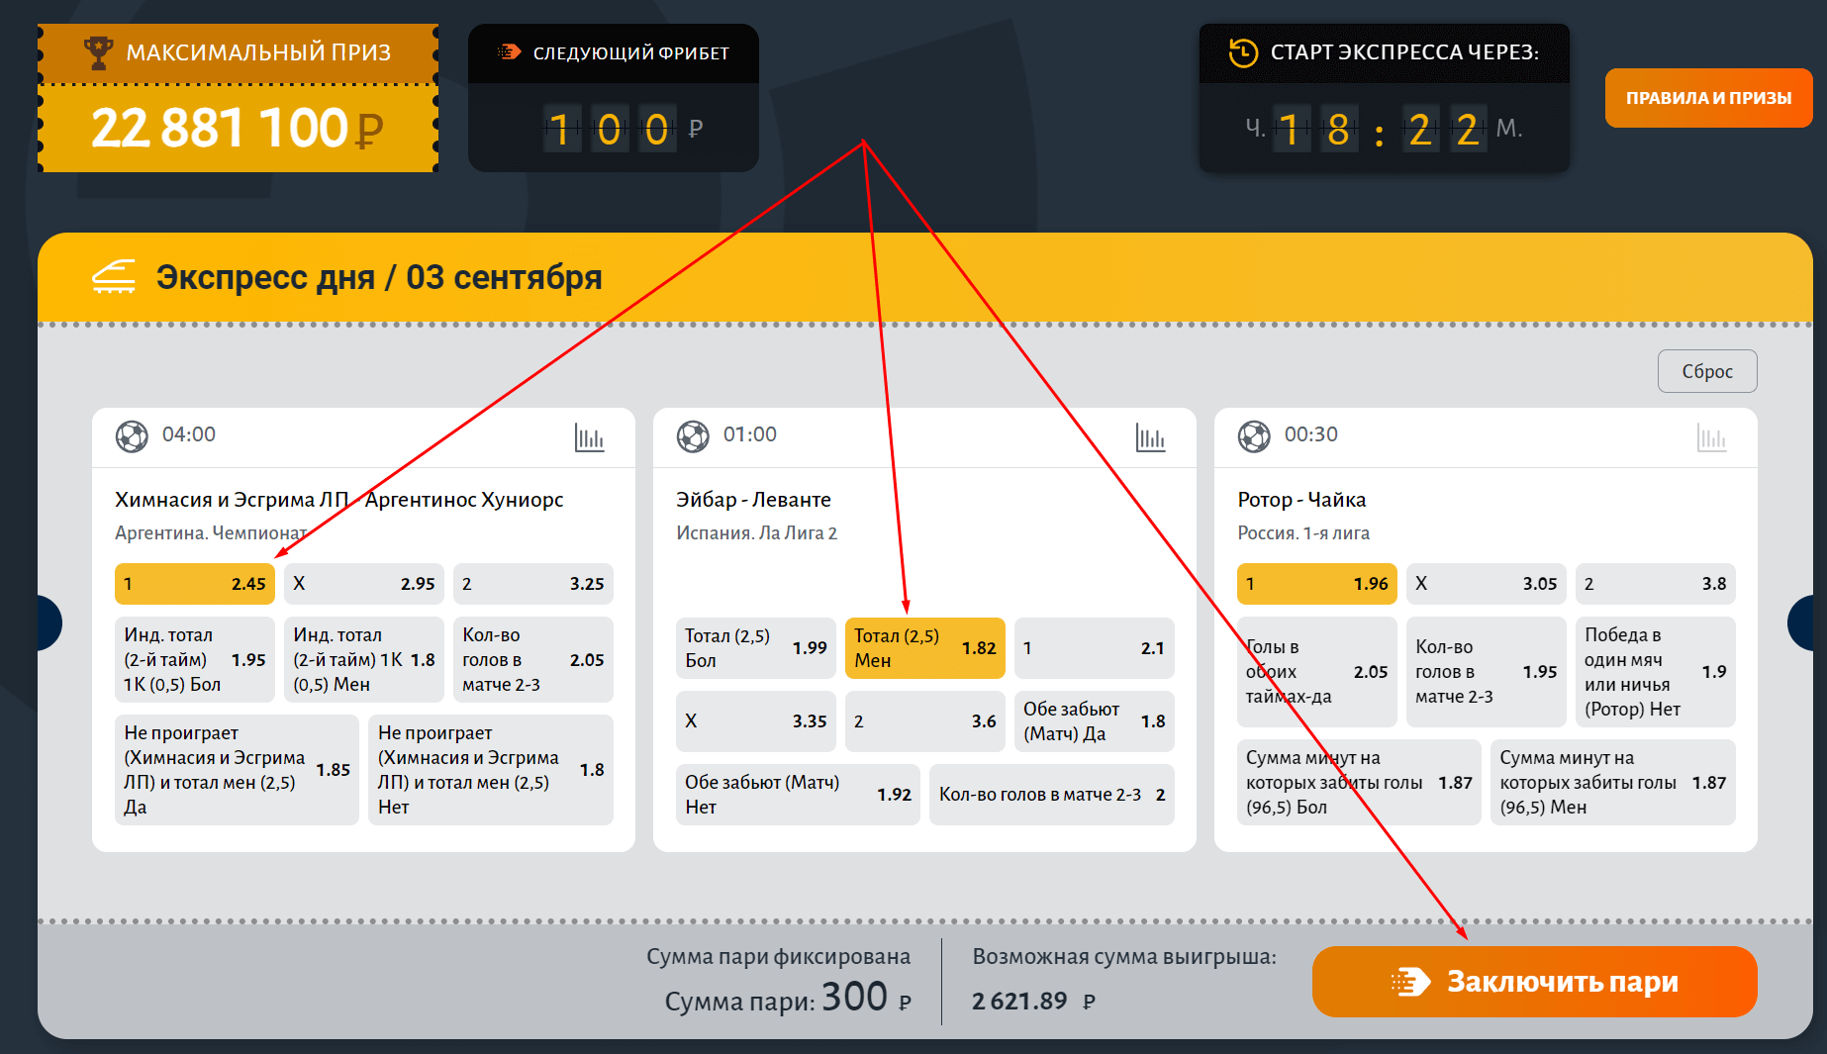Viewport: 1827px width, 1054px height.
Task: Slide carousel to next matches
Action: click(x=1801, y=623)
